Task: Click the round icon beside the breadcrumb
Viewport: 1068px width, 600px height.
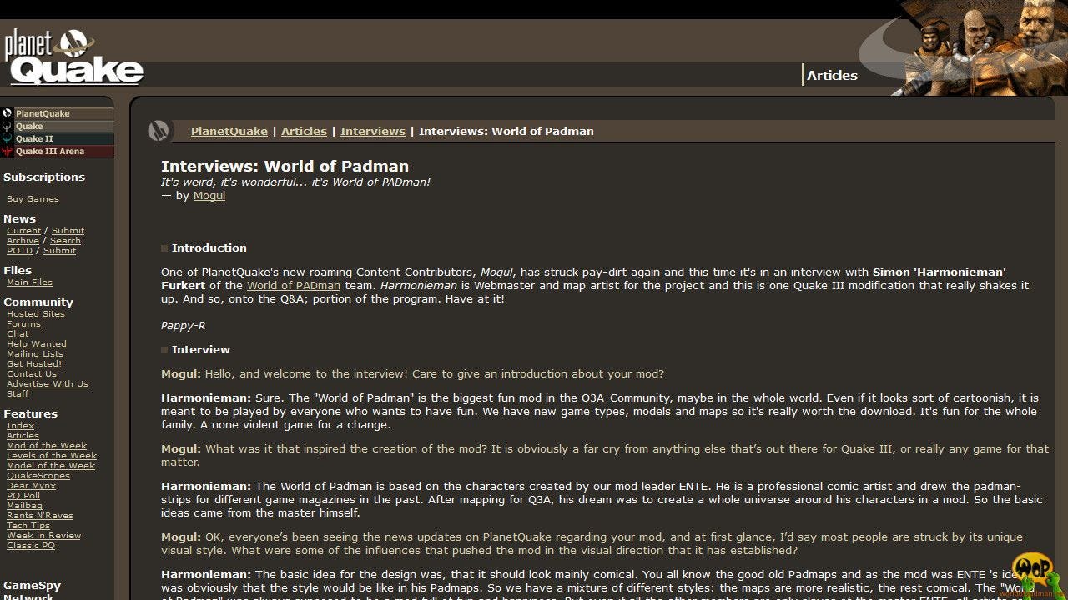Action: point(159,131)
